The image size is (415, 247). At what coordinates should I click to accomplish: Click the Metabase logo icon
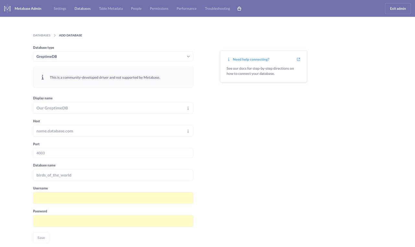[x=7, y=8]
